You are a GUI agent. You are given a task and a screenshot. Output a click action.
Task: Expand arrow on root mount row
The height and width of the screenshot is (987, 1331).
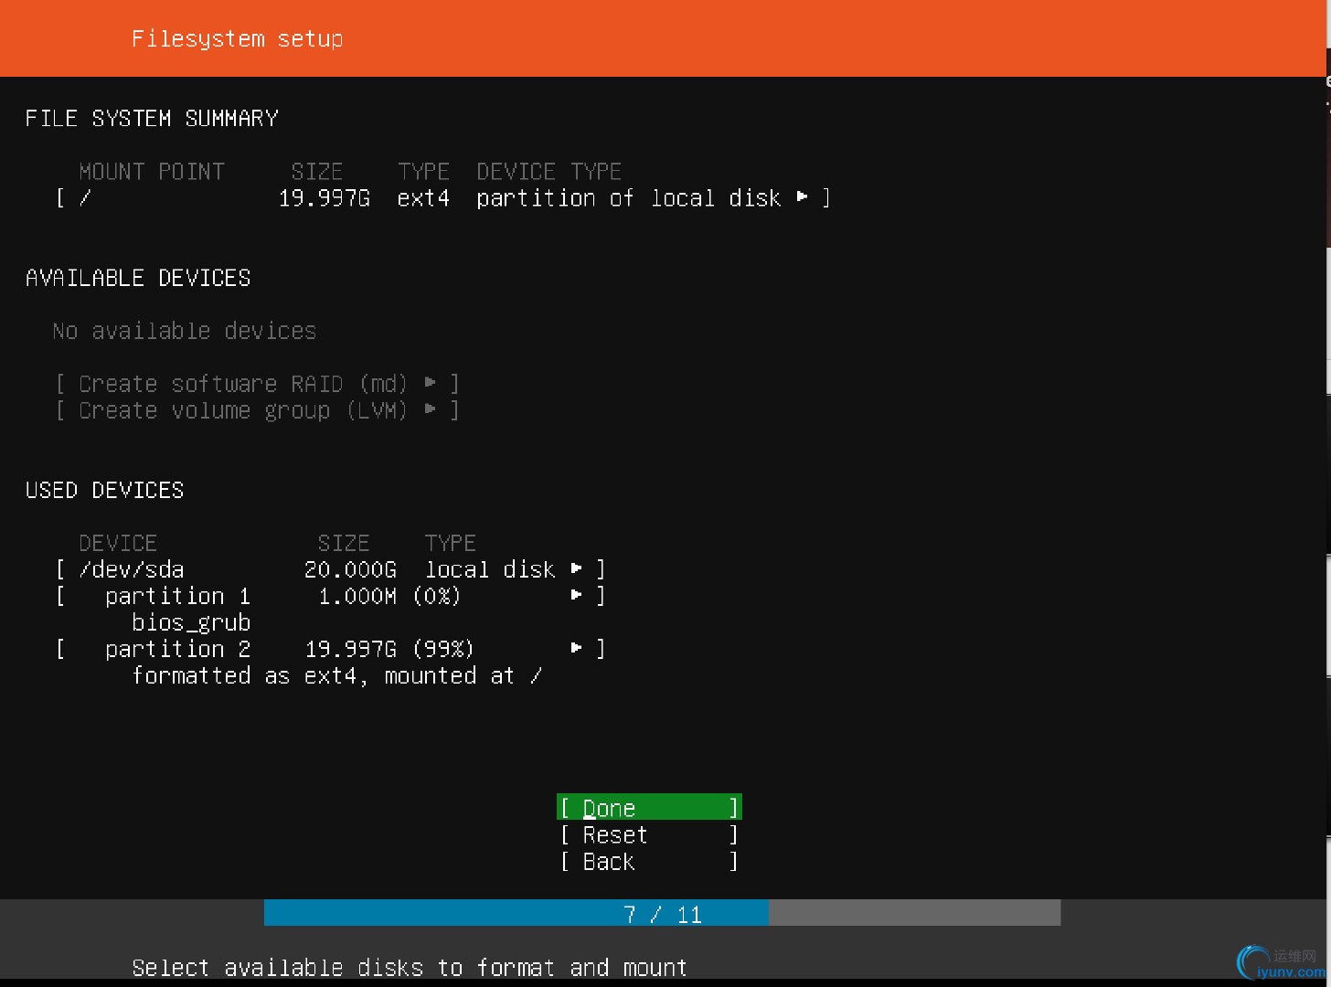[x=803, y=196]
